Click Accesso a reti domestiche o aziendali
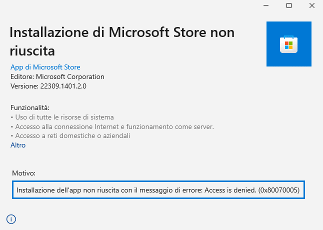 (70, 136)
